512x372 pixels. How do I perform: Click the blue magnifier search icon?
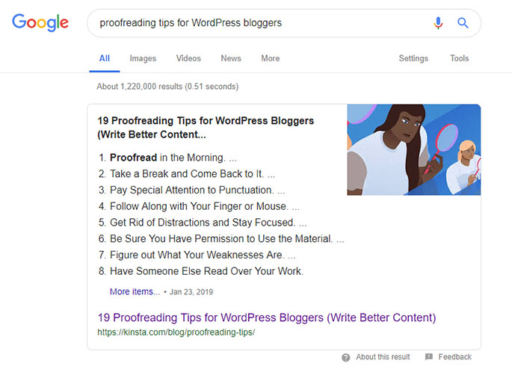coord(463,23)
